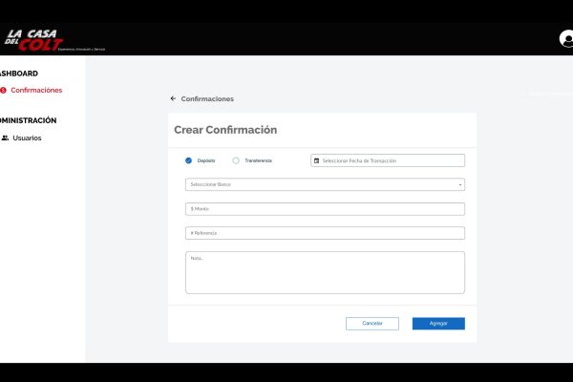The height and width of the screenshot is (382, 573).
Task: Click the Usuarios people icon
Action: [x=5, y=138]
